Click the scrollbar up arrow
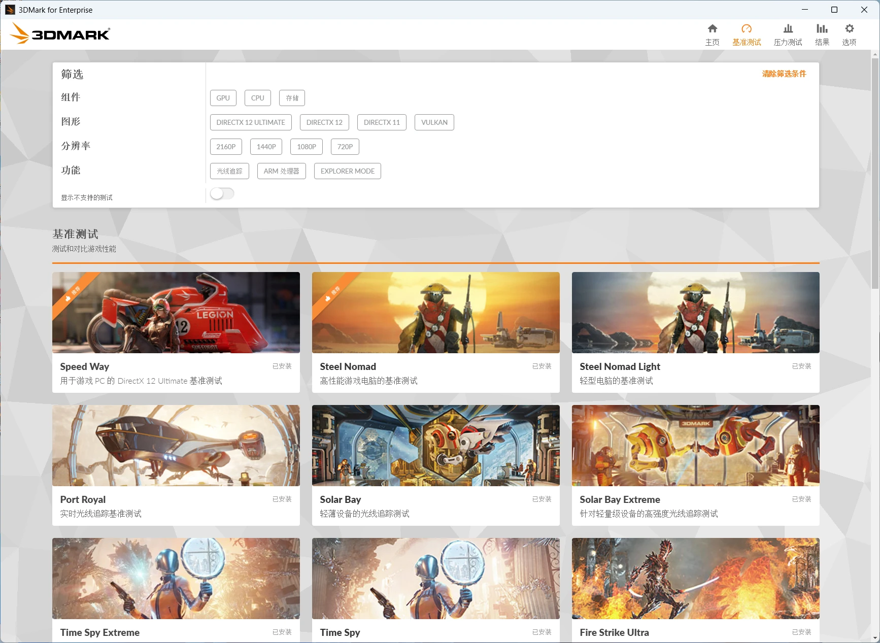880x643 pixels. [875, 54]
